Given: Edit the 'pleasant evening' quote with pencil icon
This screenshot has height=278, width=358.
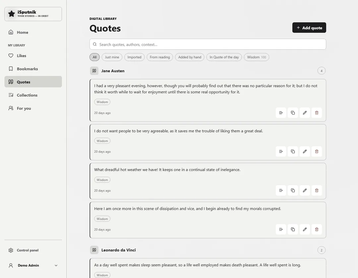Looking at the screenshot, I should point(305,113).
